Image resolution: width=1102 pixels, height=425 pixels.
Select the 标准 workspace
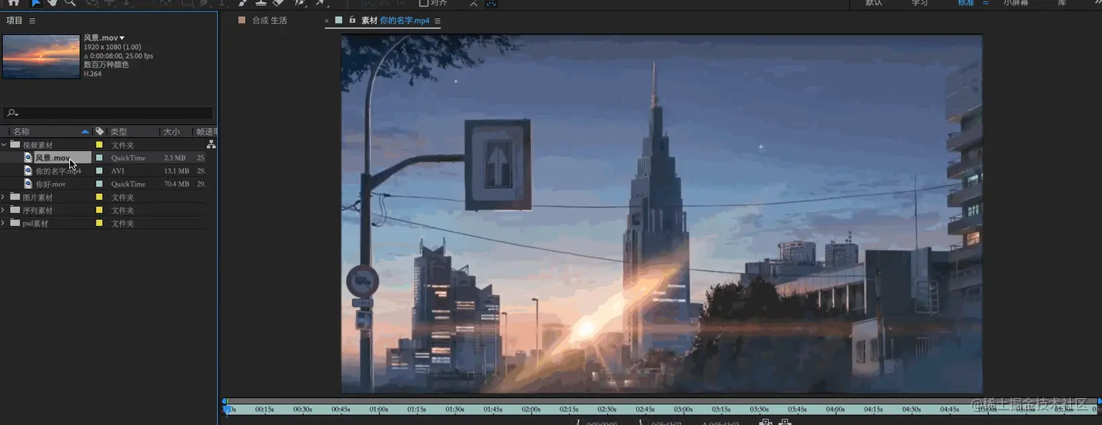(x=966, y=3)
